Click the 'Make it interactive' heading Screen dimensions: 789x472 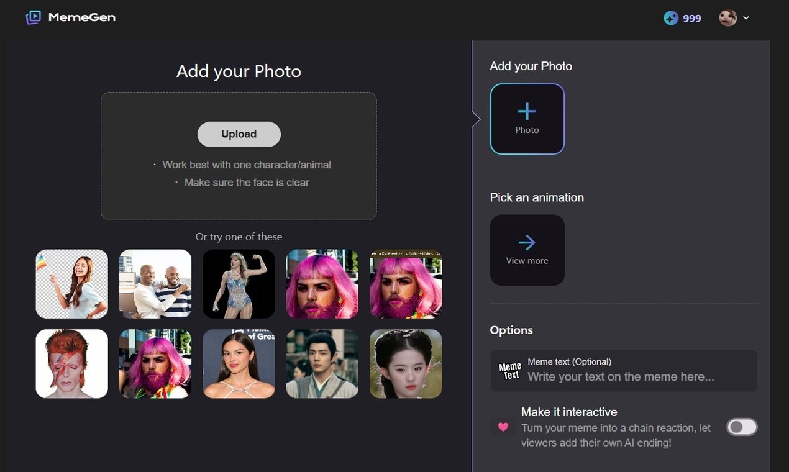click(569, 412)
